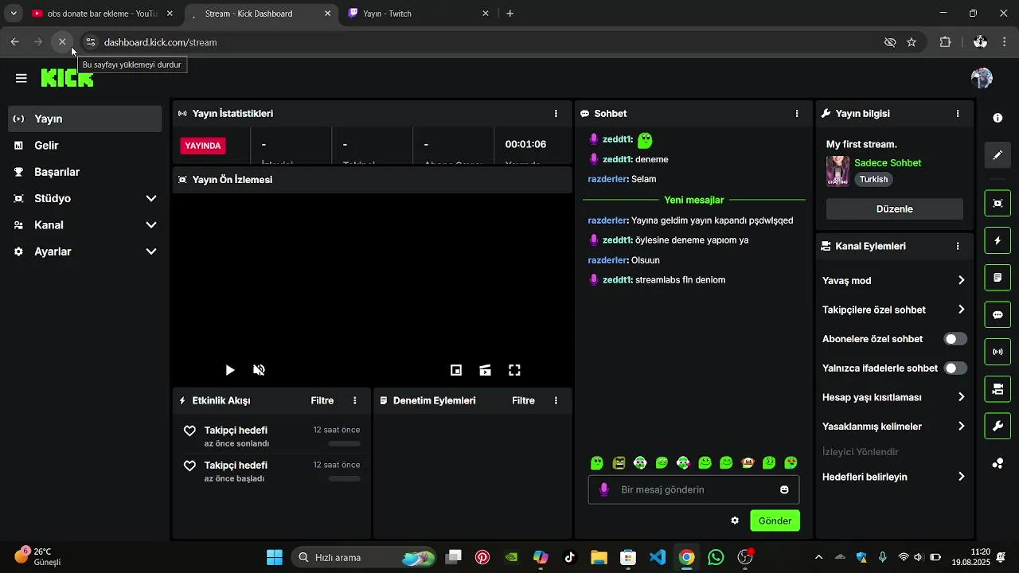
Task: Click the bubbles icon at sidebar bottom
Action: point(998,464)
